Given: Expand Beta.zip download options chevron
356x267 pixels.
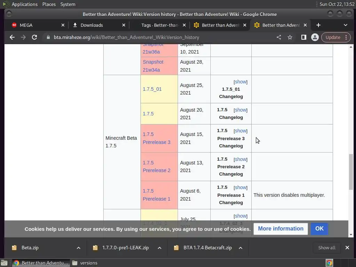Looking at the screenshot, I should point(79,248).
